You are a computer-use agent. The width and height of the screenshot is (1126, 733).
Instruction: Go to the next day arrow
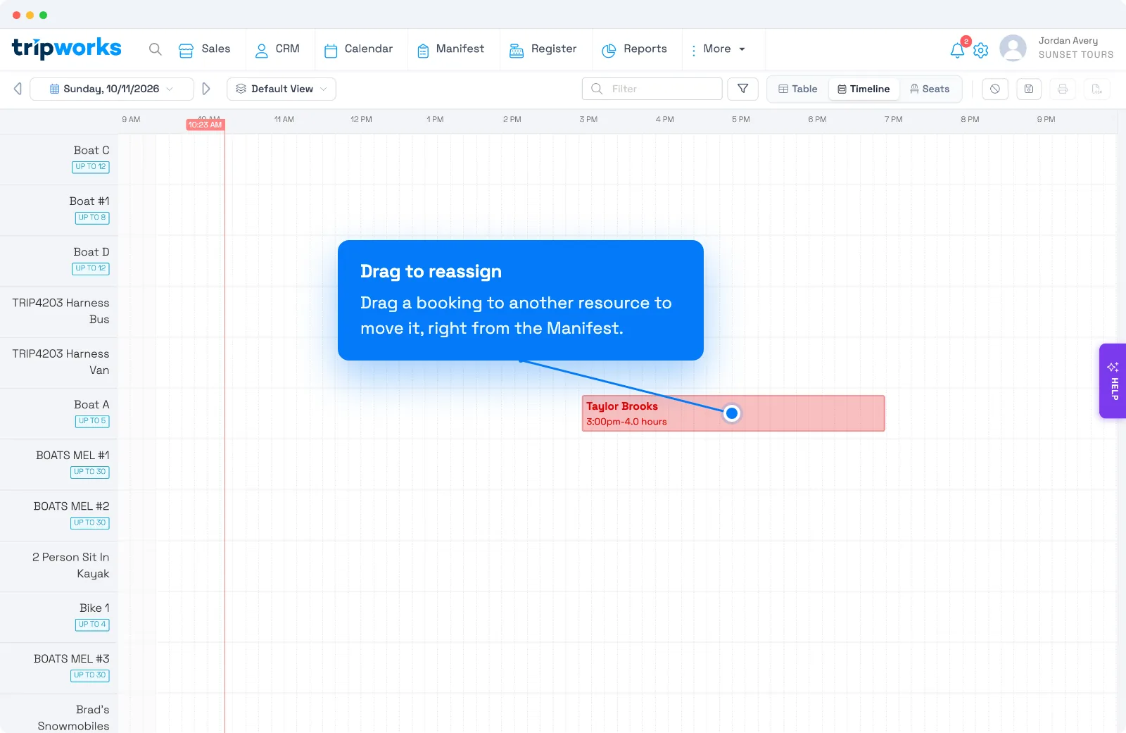pos(206,89)
